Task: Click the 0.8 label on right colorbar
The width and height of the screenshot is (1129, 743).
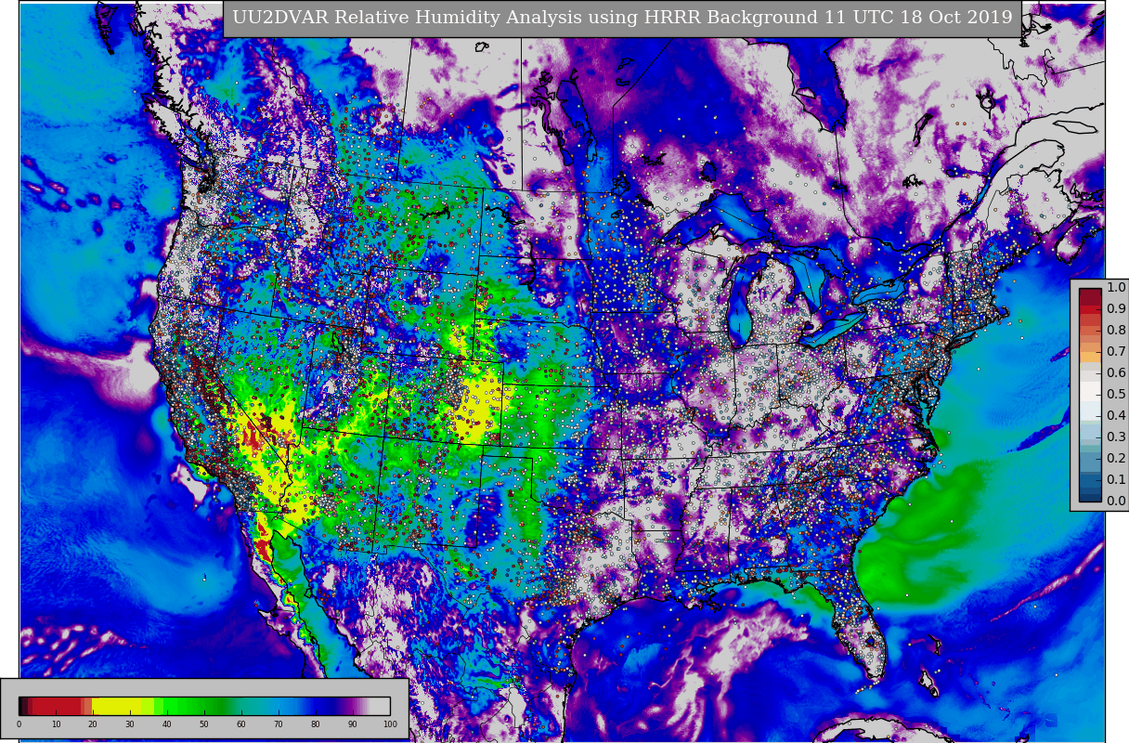Action: pyautogui.click(x=1116, y=330)
